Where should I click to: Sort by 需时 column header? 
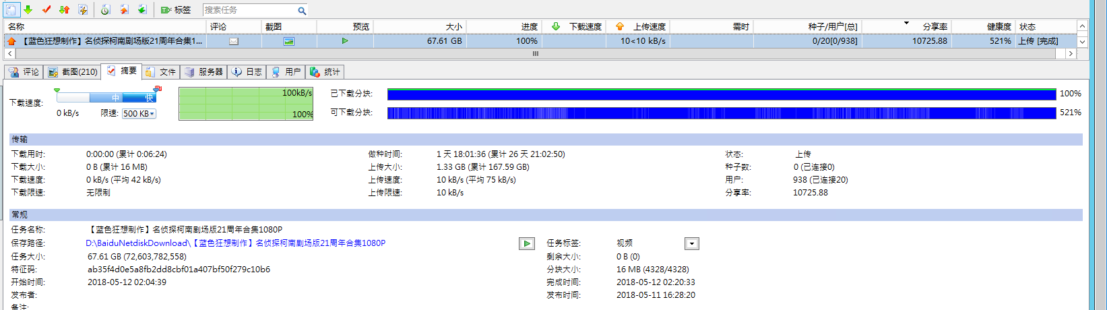coord(711,26)
